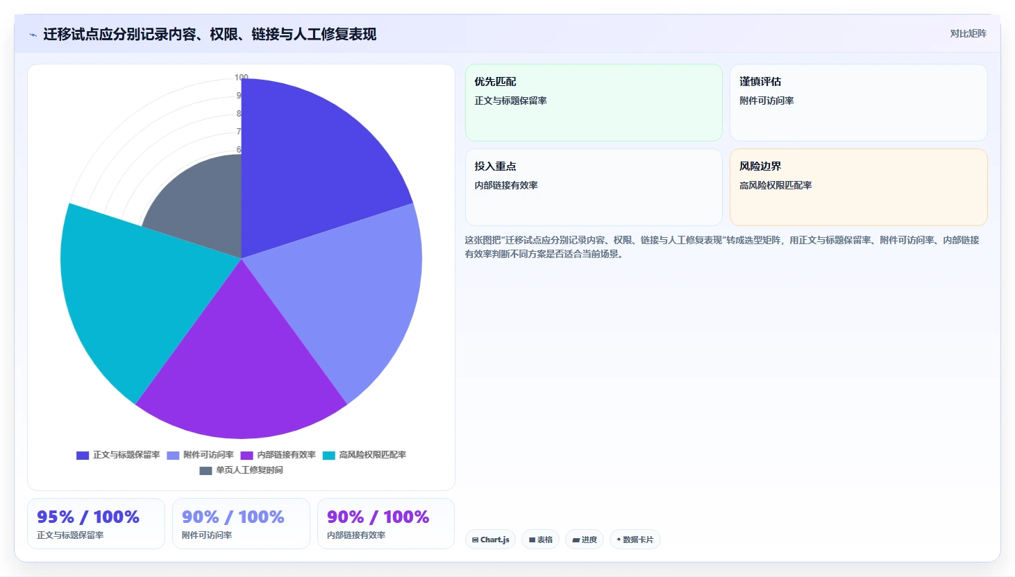Click 高风险权限匹配率 text in 风险边界 card

[x=775, y=185]
